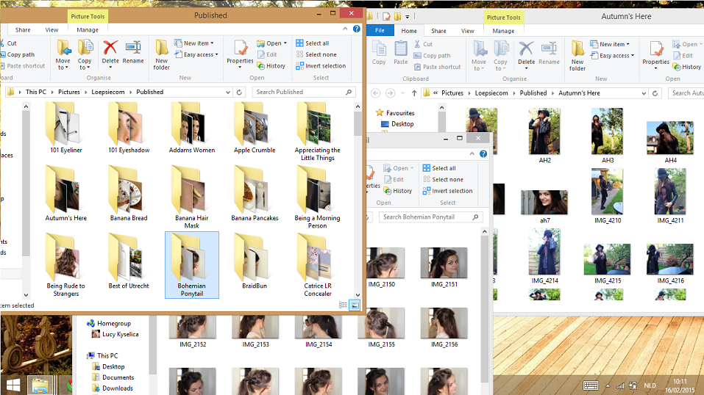
Task: Click Select all in Bohemian Ponytail window
Action: point(439,168)
